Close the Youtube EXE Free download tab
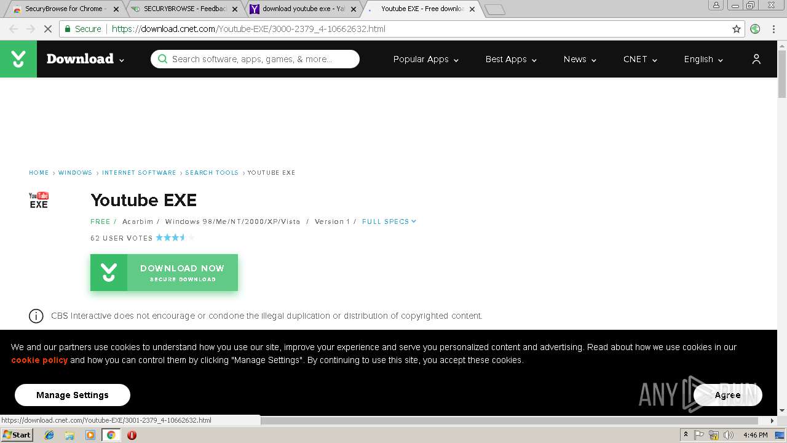 click(472, 9)
